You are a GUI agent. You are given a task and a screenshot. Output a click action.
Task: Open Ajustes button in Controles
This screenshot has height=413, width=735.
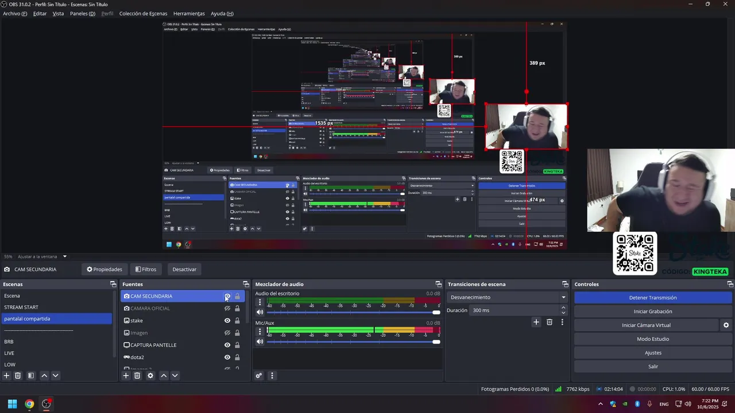(x=653, y=353)
